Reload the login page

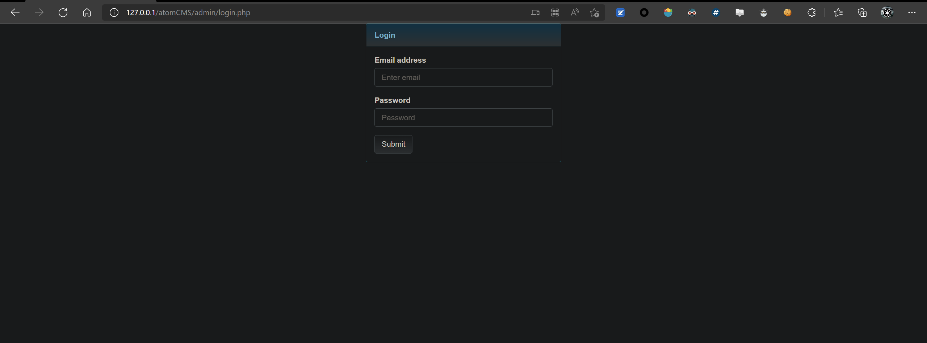click(x=63, y=13)
